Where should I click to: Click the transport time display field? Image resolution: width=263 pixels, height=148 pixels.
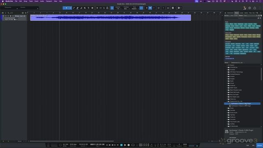point(97,144)
